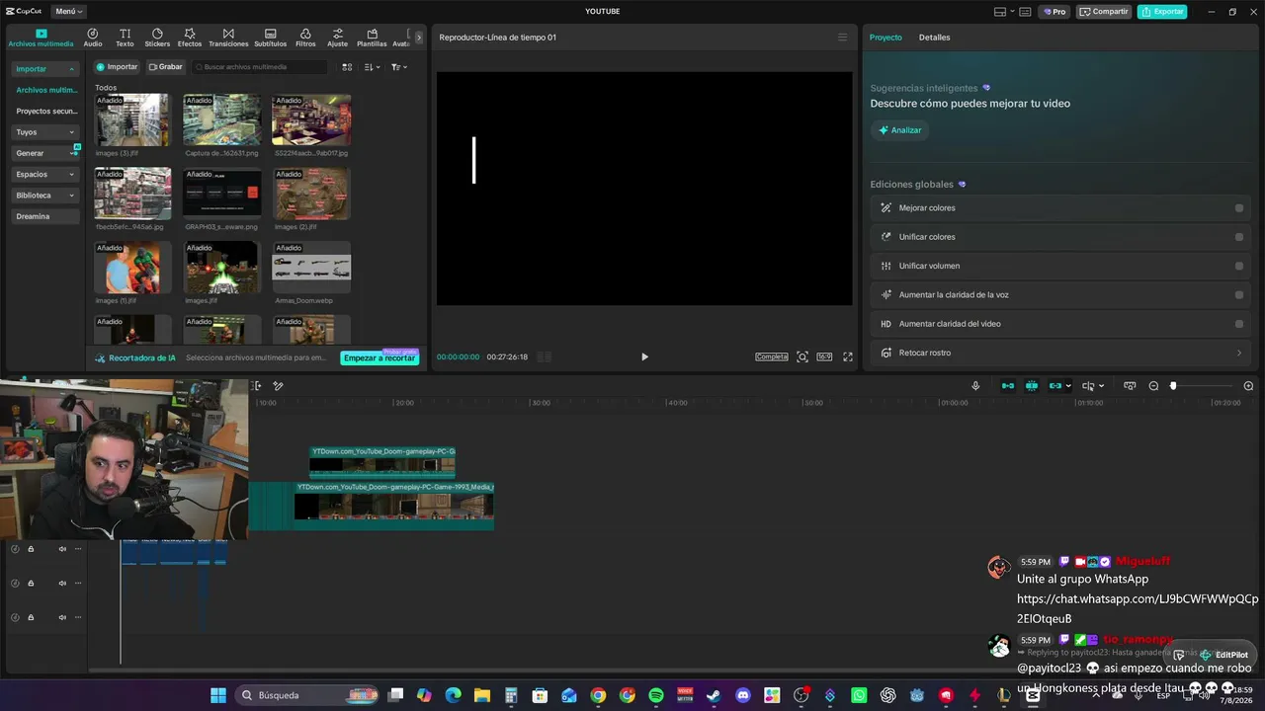The height and width of the screenshot is (711, 1265).
Task: Expand the Retocar rostro option
Action: pyautogui.click(x=1239, y=353)
